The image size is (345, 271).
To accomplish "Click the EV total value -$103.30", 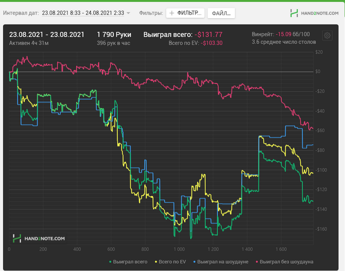I will (211, 43).
